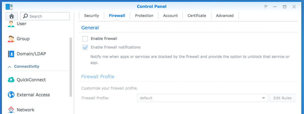Toggle Enable firewall notifications checkbox
This screenshot has width=304, height=114.
pos(85,47)
